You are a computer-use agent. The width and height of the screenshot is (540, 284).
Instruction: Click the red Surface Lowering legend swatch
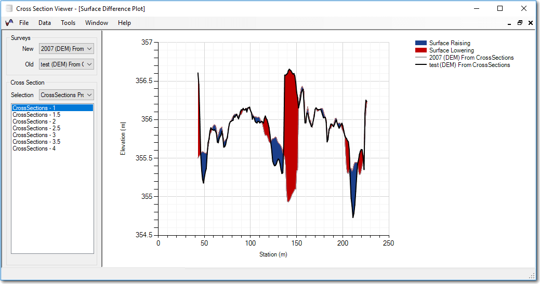(421, 50)
